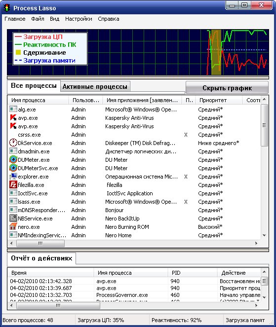
Task: Click the yellow Сдерживание legend swatch
Action: click(x=18, y=53)
